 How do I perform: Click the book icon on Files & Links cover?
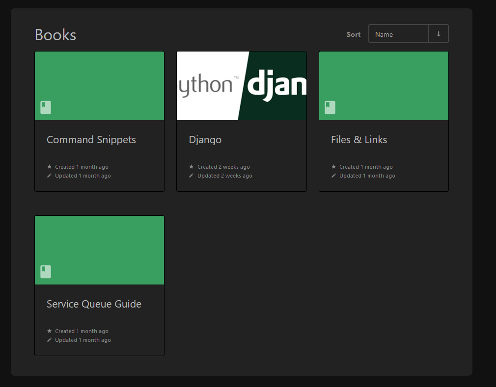330,107
